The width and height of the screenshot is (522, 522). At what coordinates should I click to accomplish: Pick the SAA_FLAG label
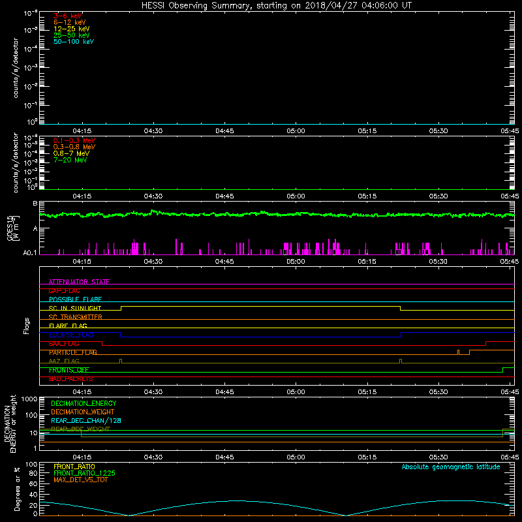click(x=64, y=344)
